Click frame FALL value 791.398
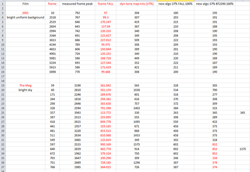 coord(105,108)
